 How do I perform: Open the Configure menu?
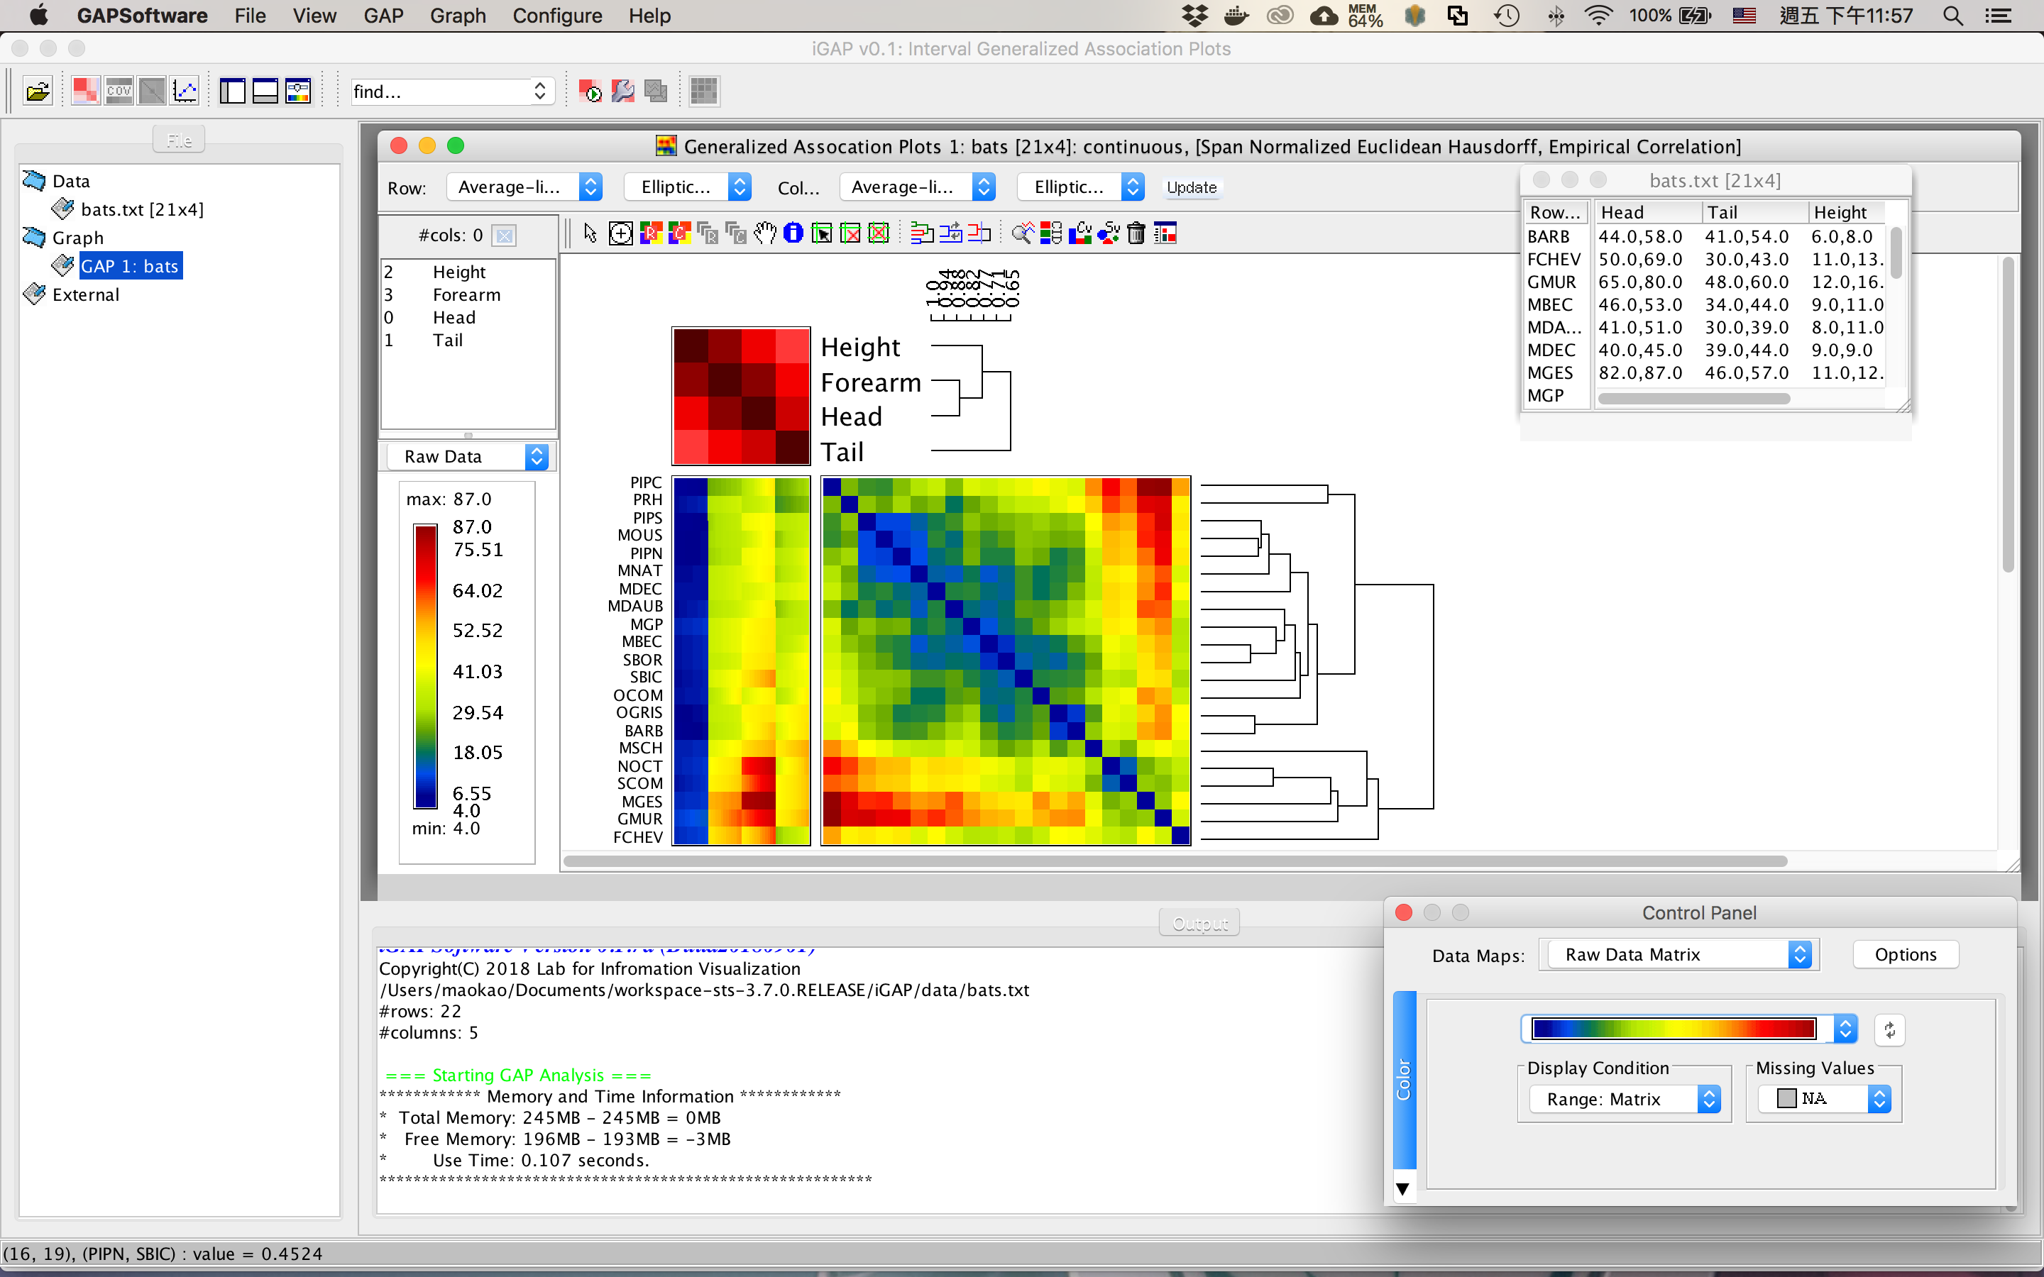pos(556,15)
